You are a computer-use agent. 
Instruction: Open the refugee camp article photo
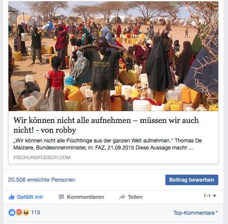pos(113,56)
